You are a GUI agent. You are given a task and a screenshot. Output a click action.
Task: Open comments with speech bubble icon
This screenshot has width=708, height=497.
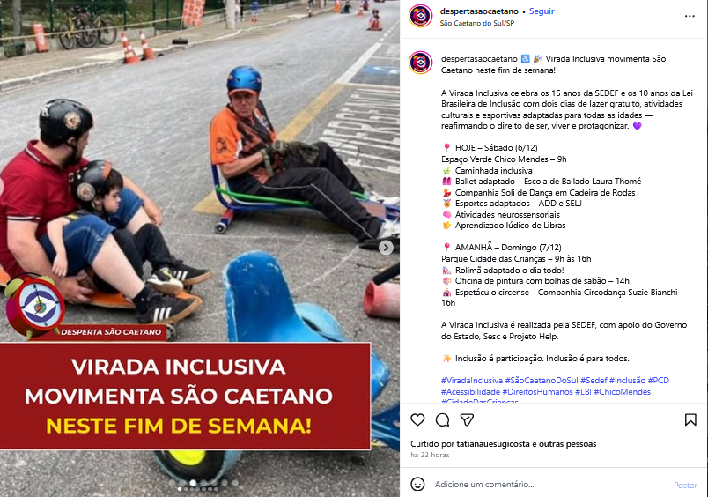(x=442, y=420)
